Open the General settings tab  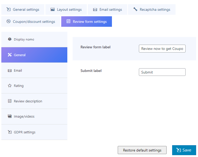23,9
